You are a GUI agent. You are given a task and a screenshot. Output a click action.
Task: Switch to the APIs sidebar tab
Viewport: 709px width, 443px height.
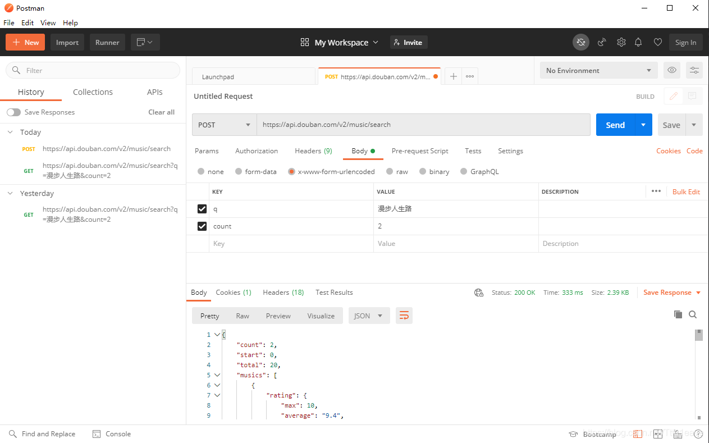click(155, 92)
